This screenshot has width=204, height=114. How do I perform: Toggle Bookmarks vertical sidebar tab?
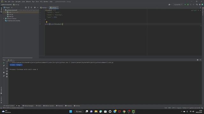1,90
